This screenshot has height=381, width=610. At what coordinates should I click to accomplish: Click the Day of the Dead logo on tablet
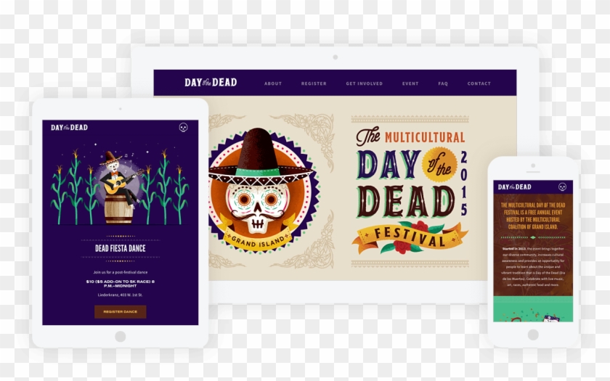[69, 127]
